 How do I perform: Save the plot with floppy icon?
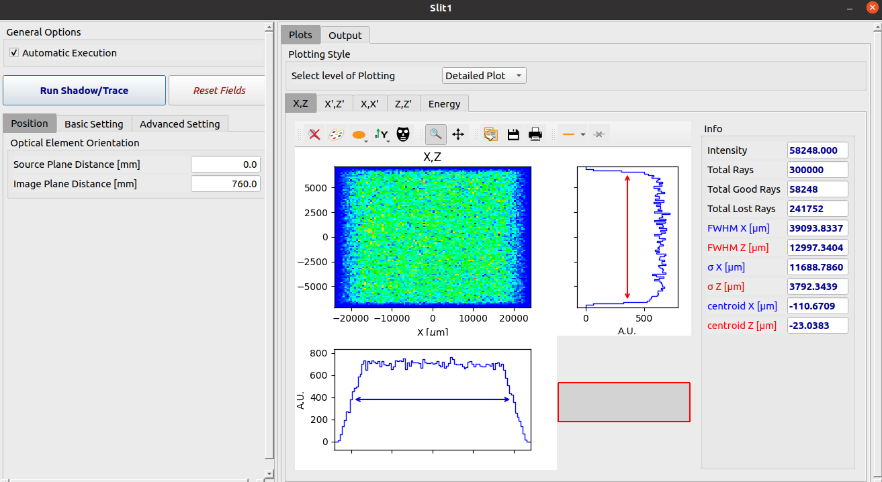513,135
